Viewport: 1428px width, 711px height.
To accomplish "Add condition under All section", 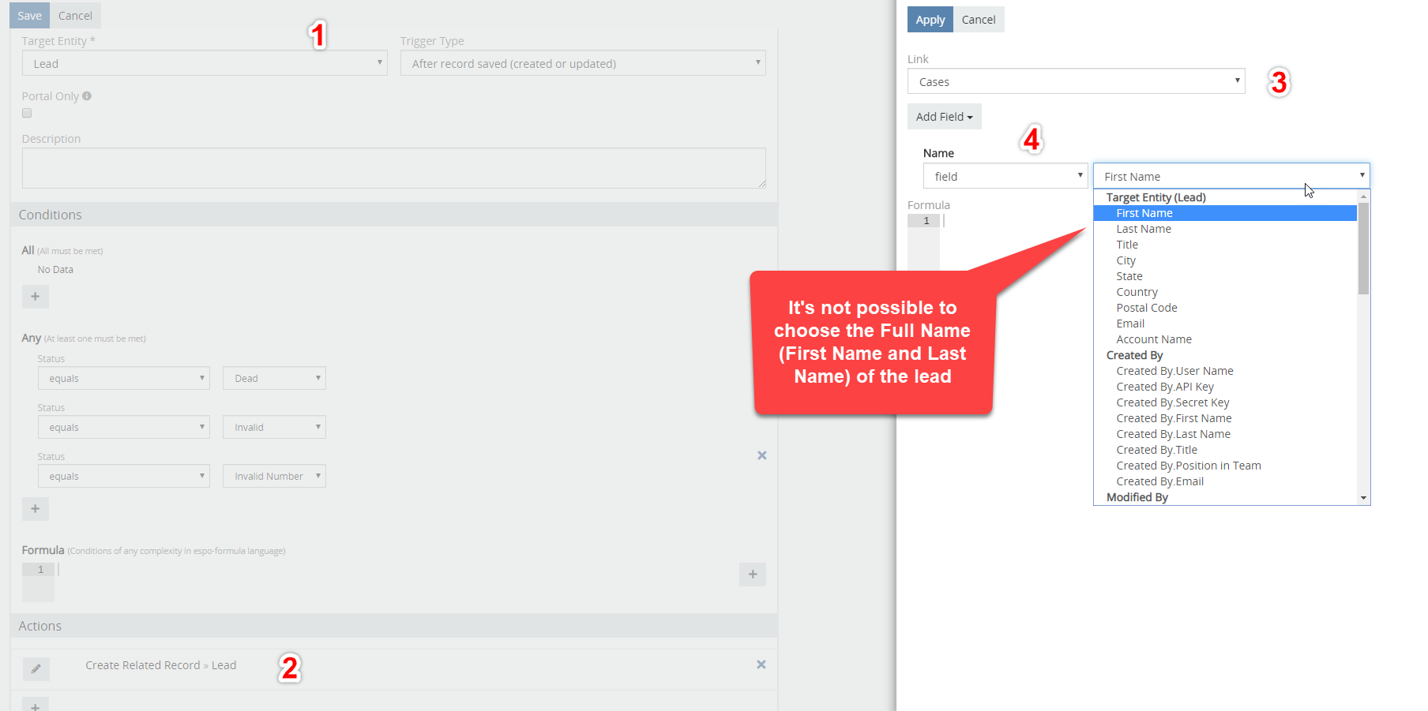I will click(x=36, y=297).
